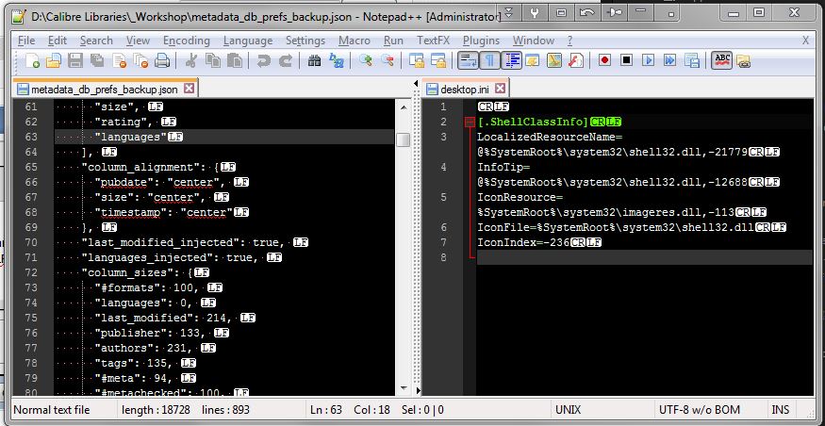The width and height of the screenshot is (825, 426).
Task: Toggle the Word wrap toolbar button
Action: 468,61
